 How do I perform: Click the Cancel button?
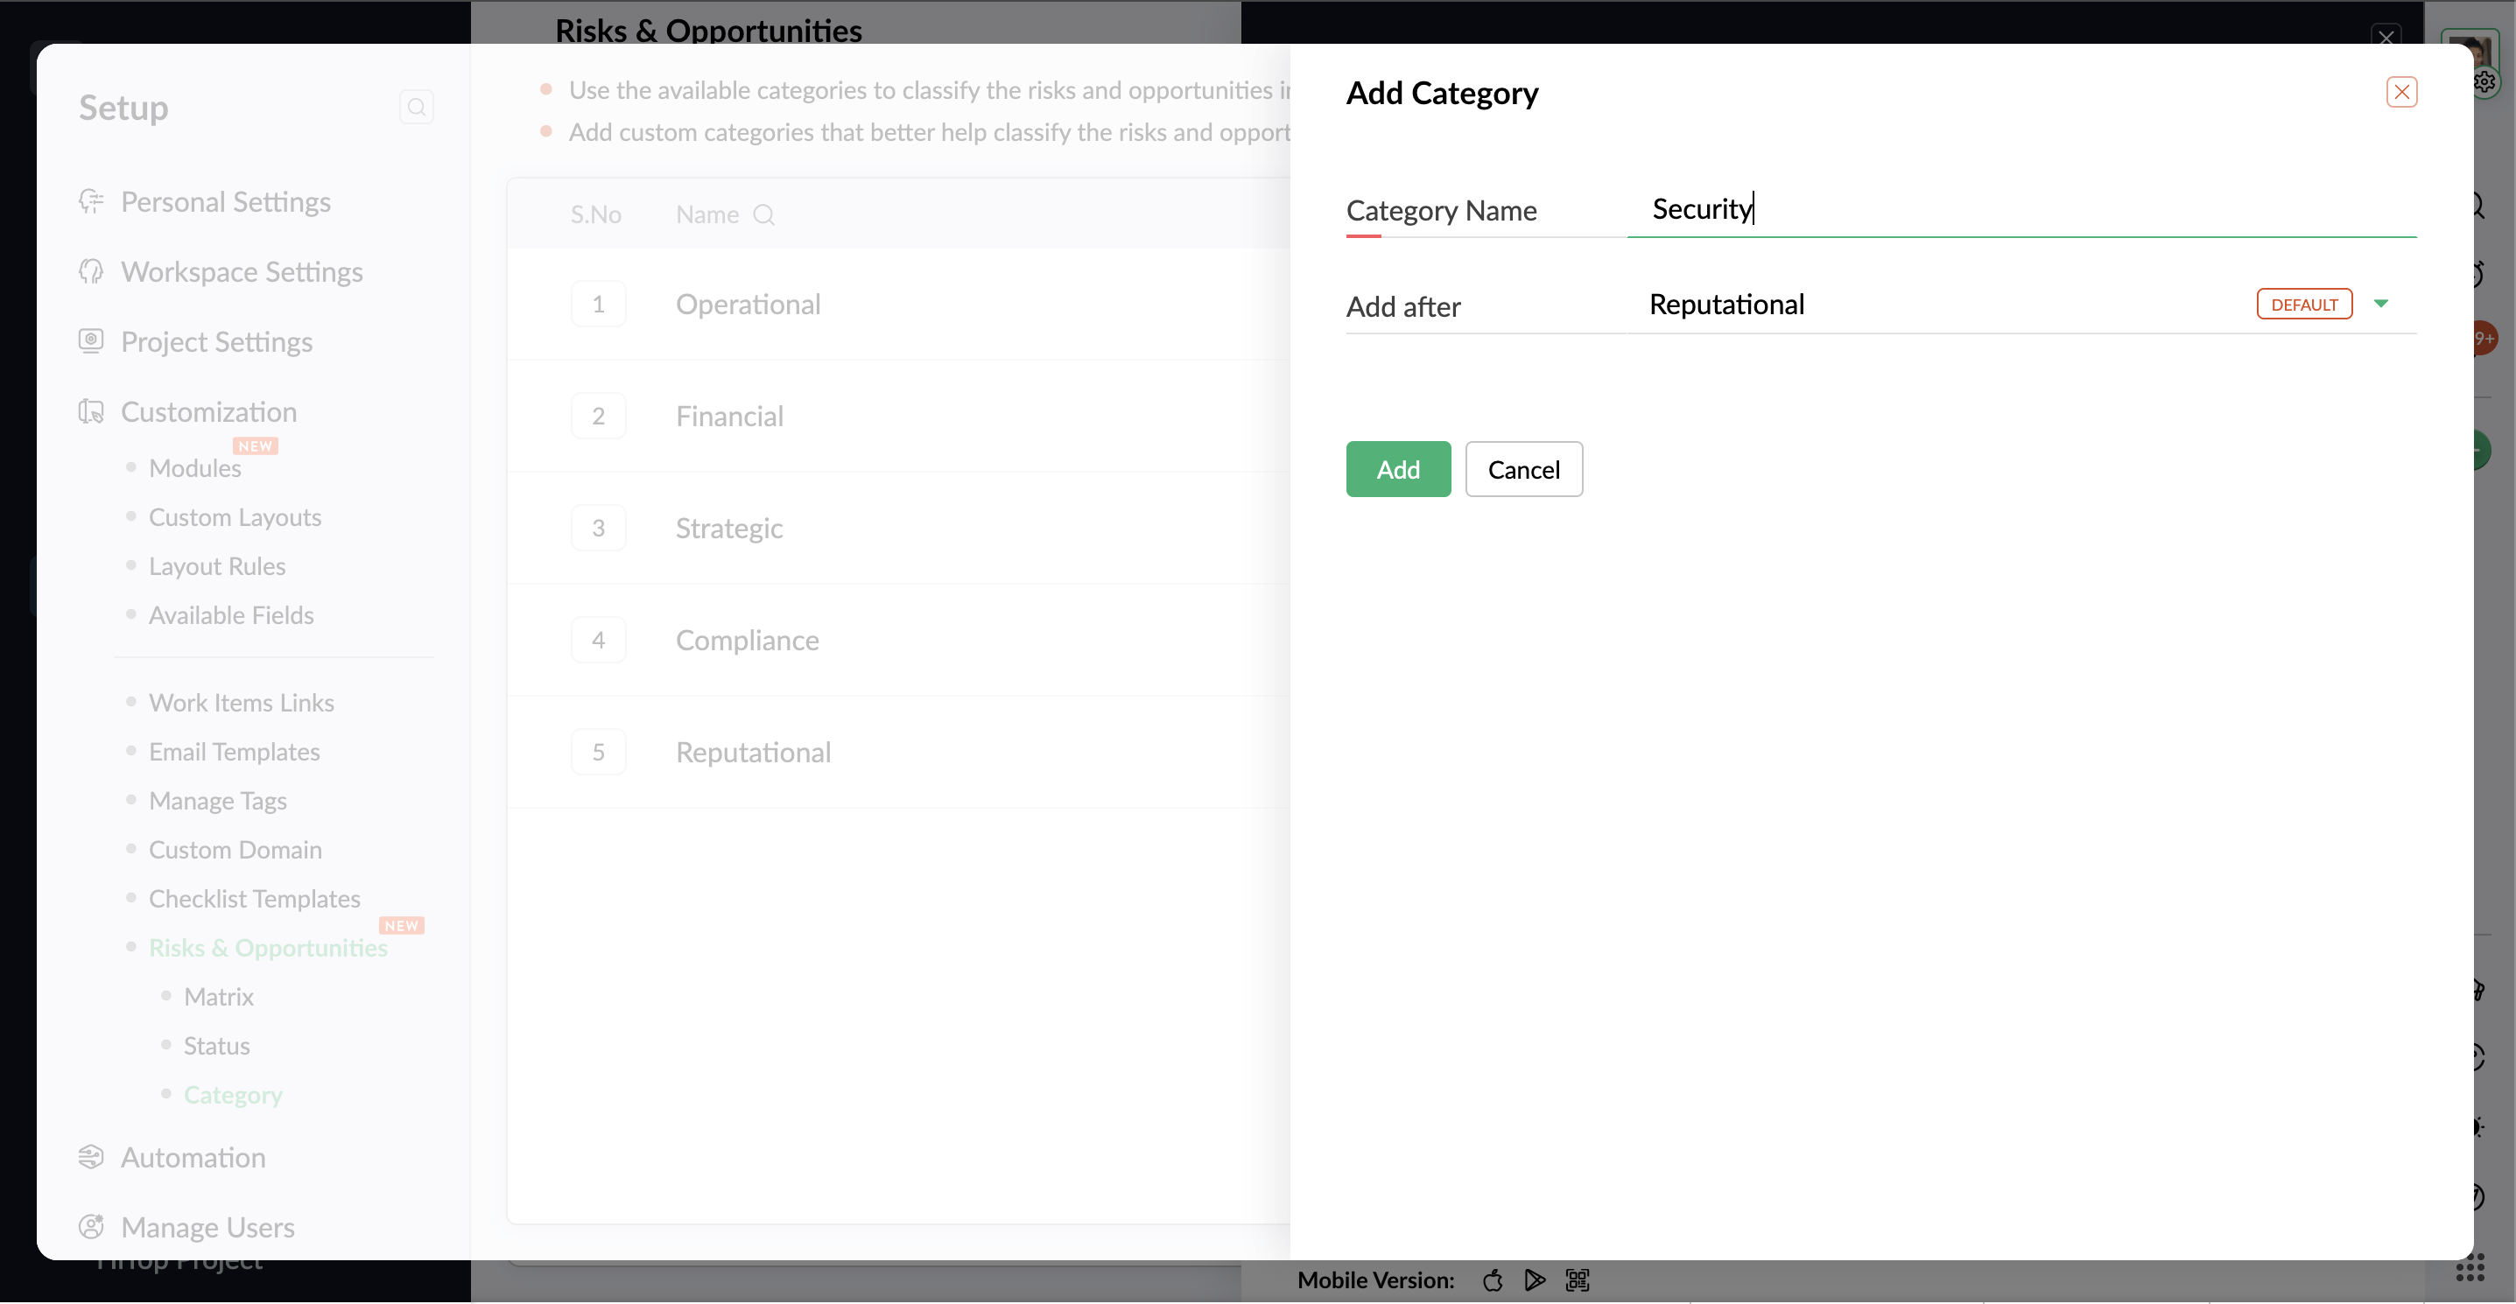[1522, 469]
